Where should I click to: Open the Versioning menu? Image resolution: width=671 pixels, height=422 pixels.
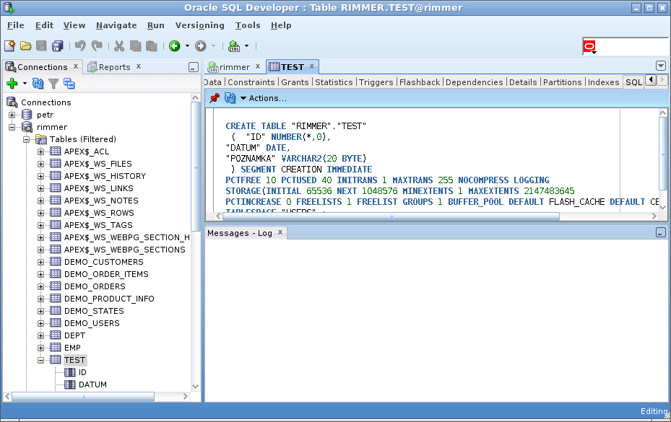click(x=199, y=25)
